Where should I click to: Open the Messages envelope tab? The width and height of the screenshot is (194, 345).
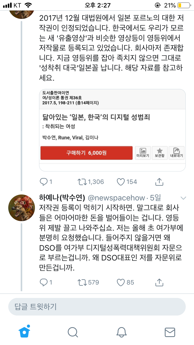(170, 332)
